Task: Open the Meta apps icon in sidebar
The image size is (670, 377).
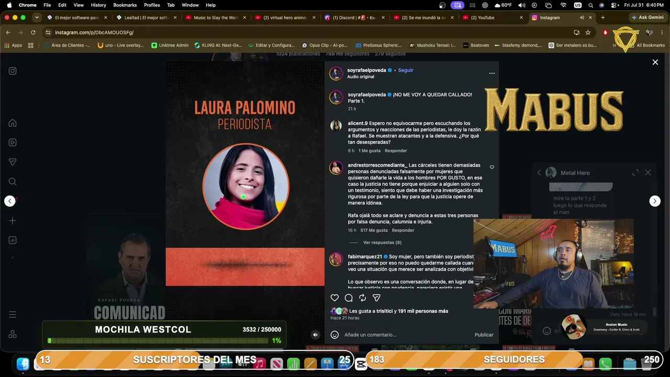Action: (x=13, y=334)
